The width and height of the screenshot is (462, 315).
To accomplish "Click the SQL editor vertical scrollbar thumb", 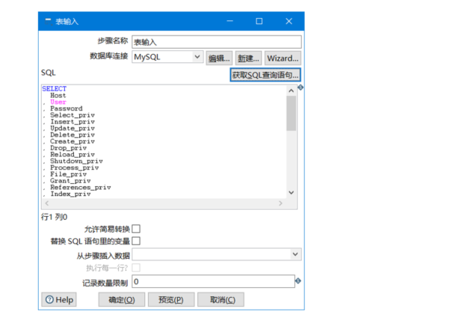I will pyautogui.click(x=291, y=113).
